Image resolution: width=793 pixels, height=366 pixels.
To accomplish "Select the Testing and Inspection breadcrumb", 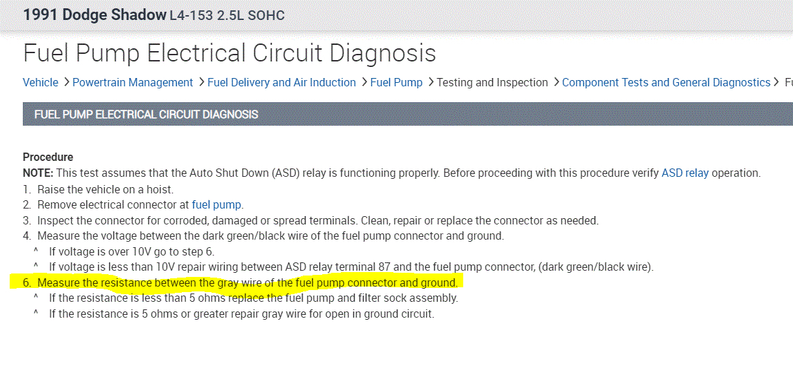I will pyautogui.click(x=492, y=82).
